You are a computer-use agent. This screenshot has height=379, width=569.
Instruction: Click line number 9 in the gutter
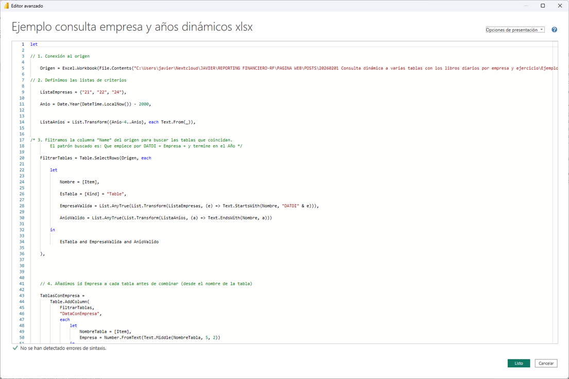coord(23,92)
